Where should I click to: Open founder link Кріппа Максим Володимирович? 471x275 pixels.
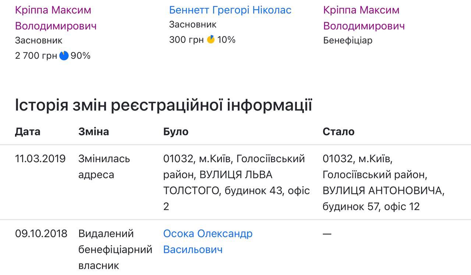click(56, 18)
